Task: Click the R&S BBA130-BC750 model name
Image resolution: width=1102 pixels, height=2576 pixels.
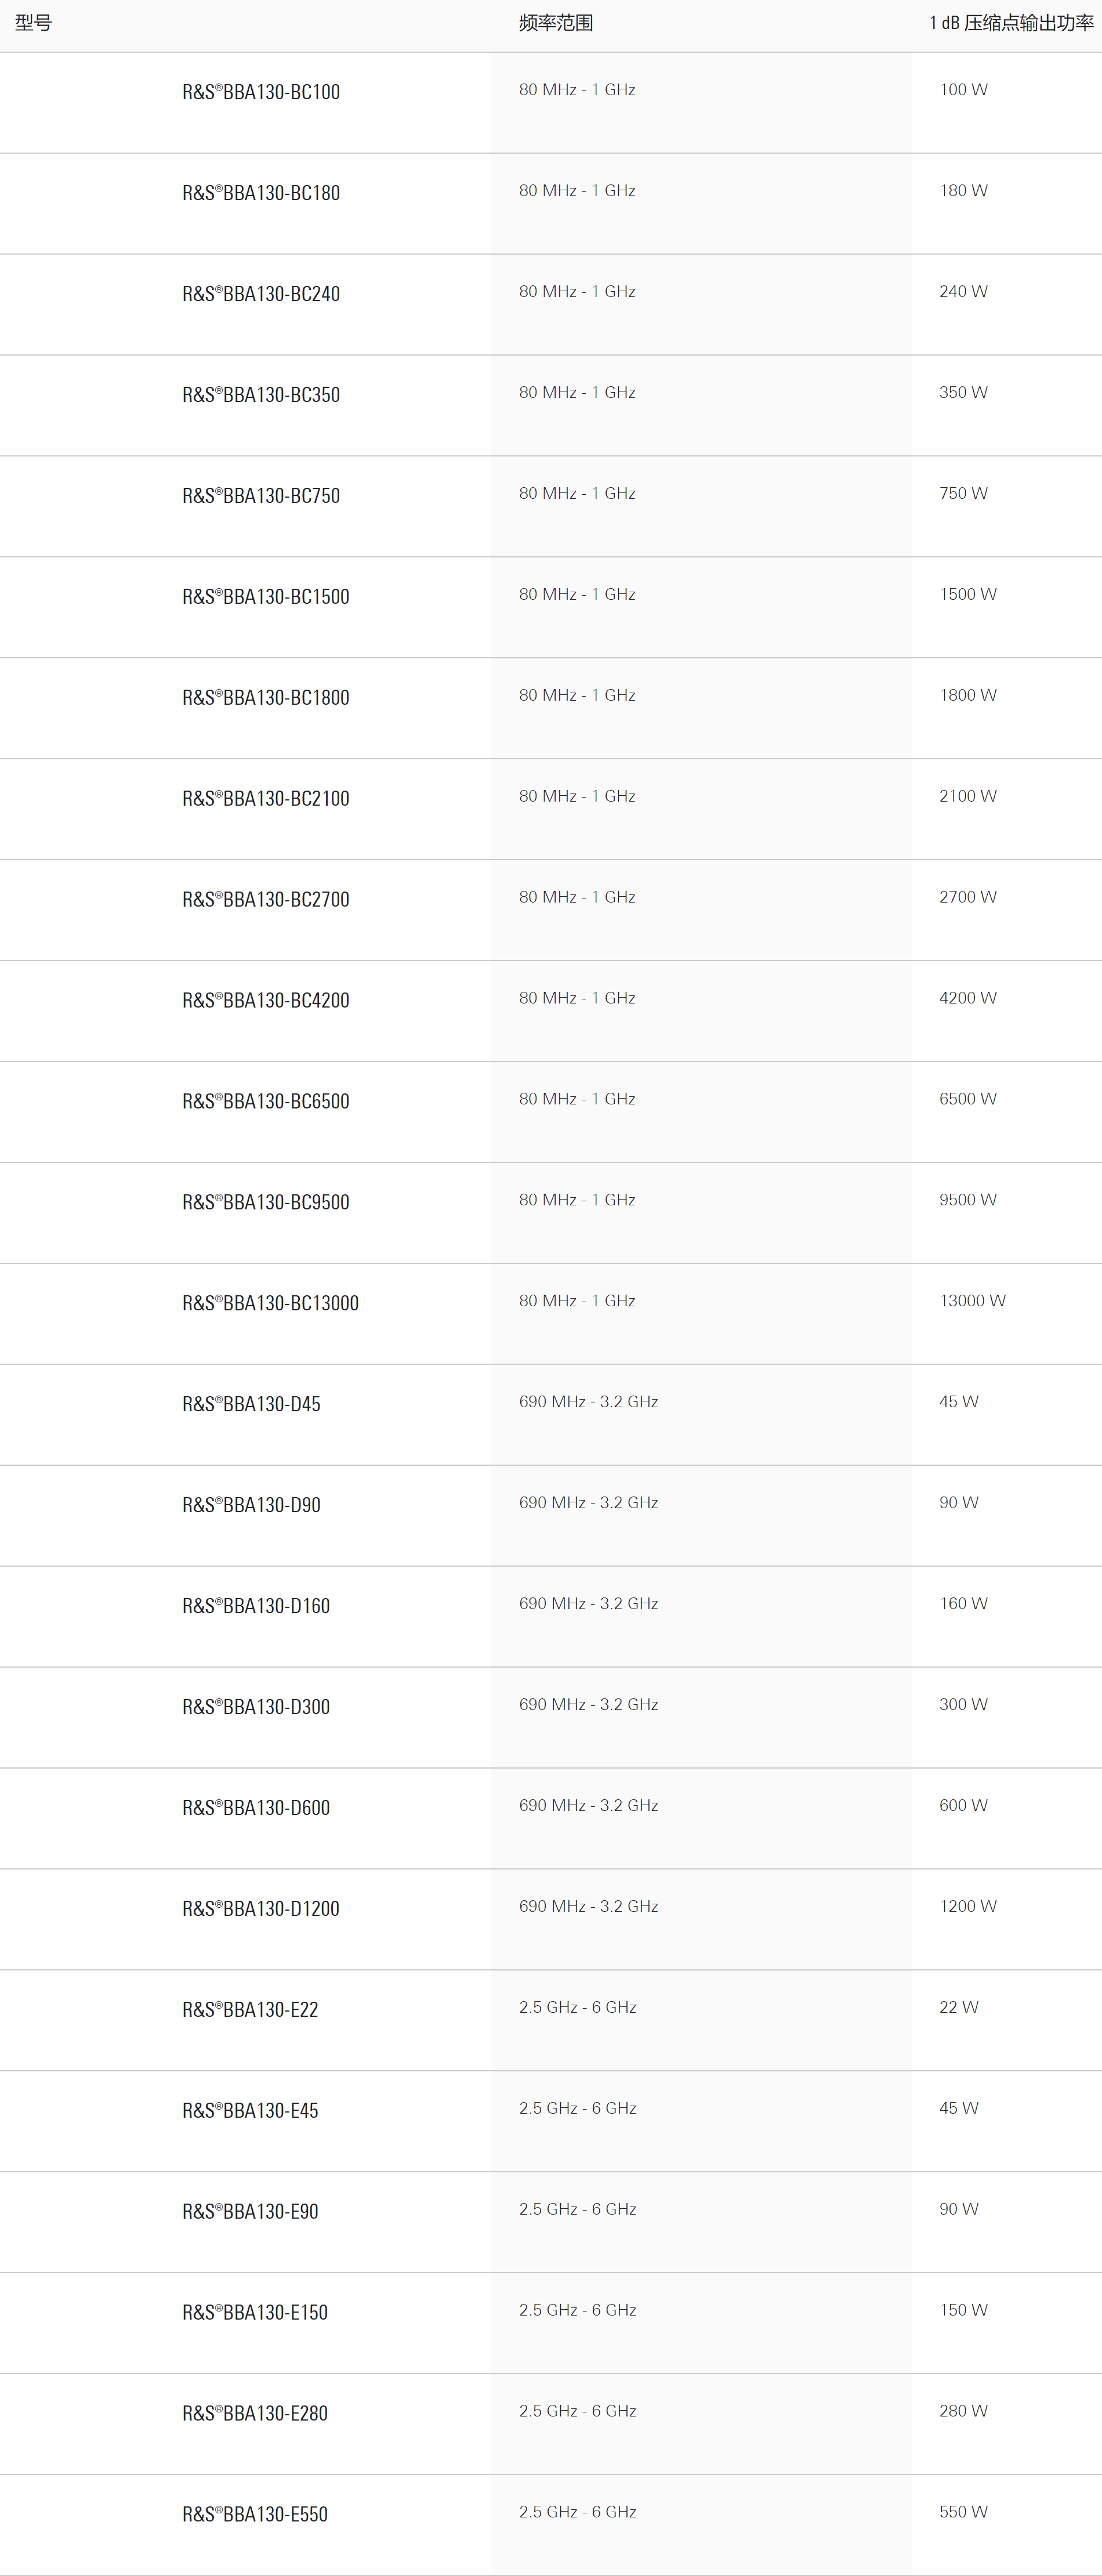Action: coord(261,496)
